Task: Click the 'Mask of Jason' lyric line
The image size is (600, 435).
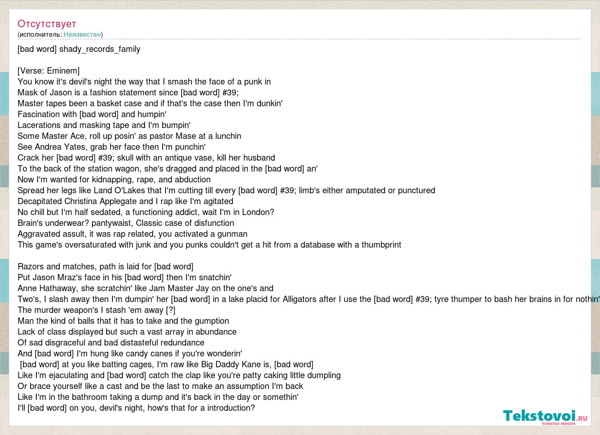Action: point(128,92)
